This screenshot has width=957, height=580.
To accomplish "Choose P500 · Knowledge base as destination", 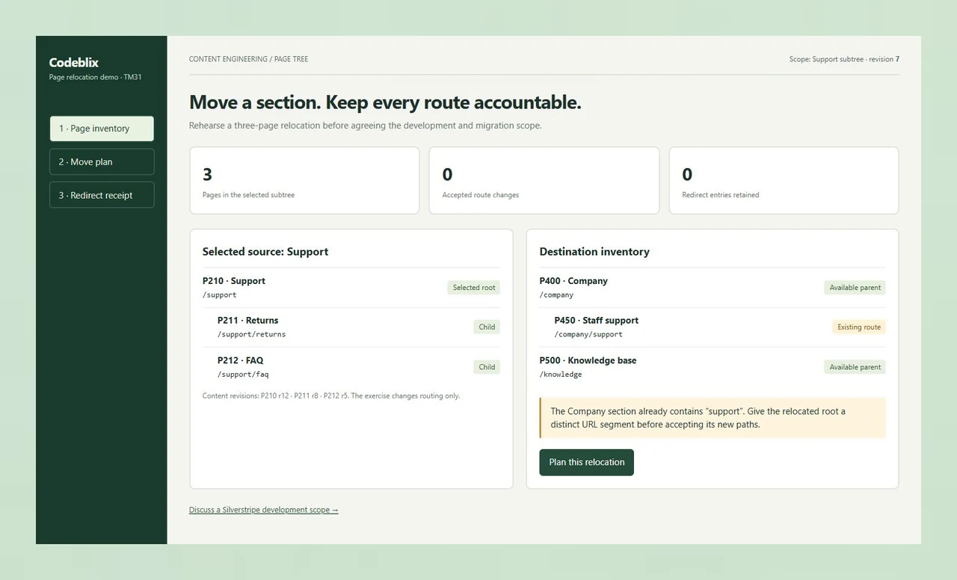I will click(713, 367).
